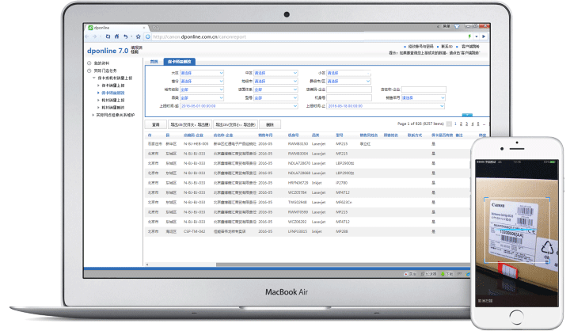
Task: Click the blue collapse filter panel button
Action: pyautogui.click(x=467, y=115)
